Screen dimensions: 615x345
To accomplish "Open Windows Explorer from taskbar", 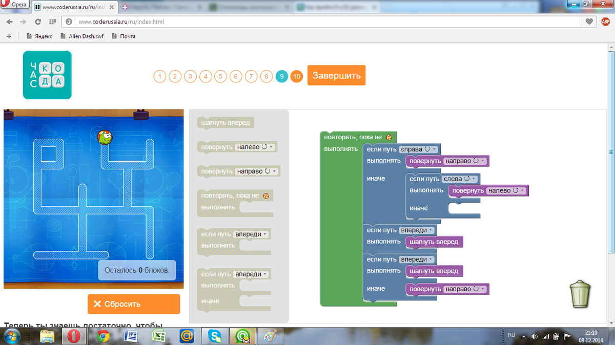I will [x=47, y=336].
